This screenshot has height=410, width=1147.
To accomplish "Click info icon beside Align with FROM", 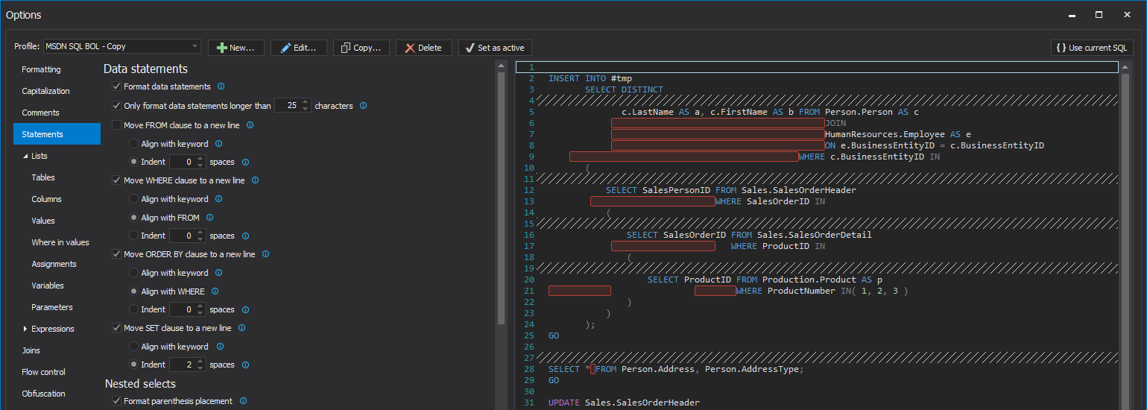I will point(209,218).
